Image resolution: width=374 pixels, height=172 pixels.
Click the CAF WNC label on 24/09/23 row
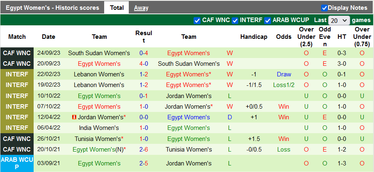(17, 53)
